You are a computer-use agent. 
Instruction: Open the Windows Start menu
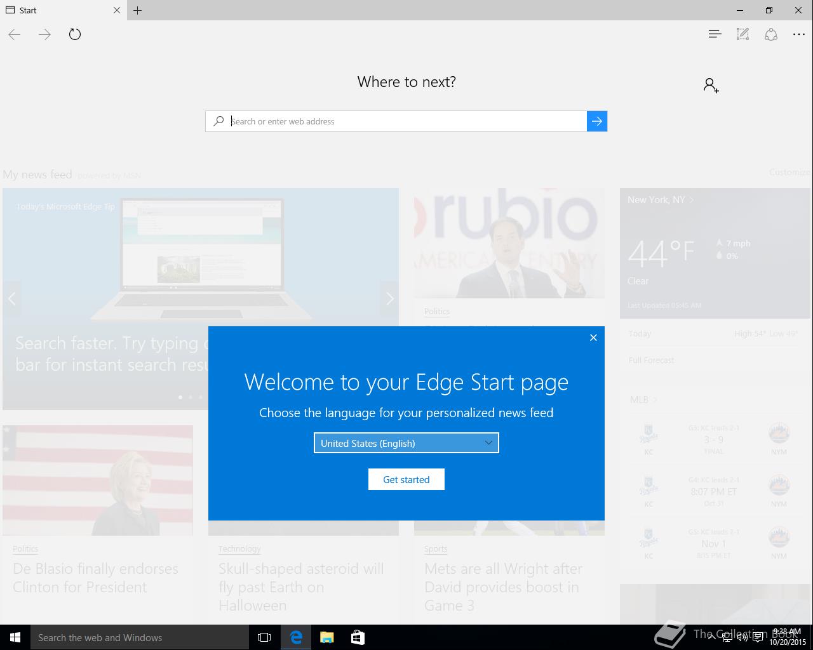coord(15,637)
